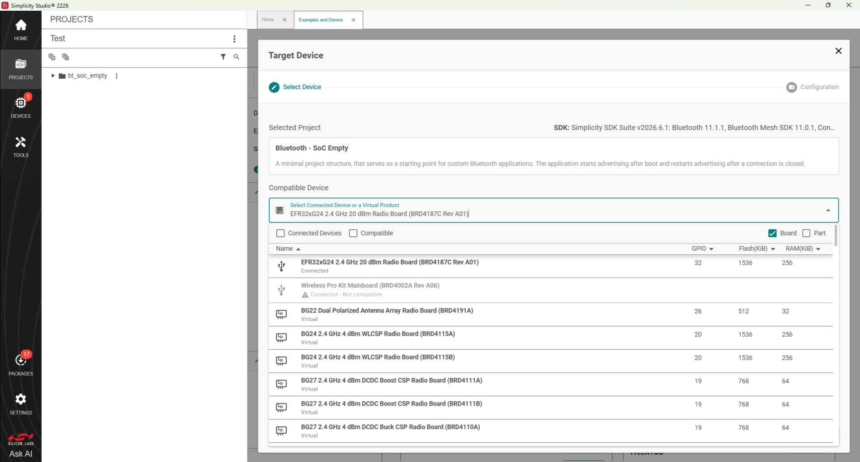
Task: Open the Projects section in sidebar
Action: click(21, 69)
